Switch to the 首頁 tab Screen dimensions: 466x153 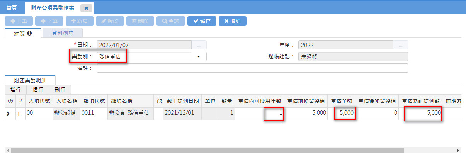click(12, 7)
